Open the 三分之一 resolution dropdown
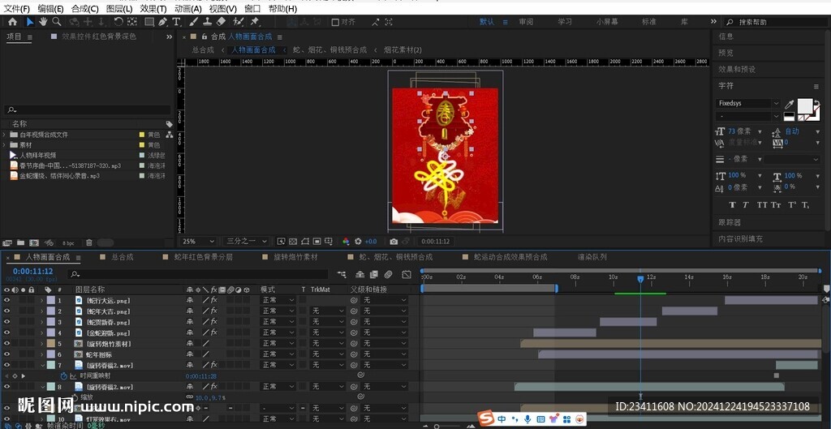The height and width of the screenshot is (429, 831). point(246,242)
